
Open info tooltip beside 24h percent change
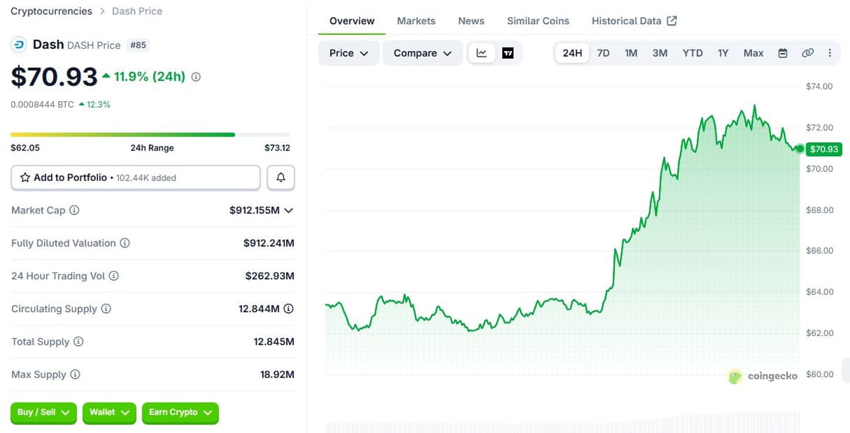tap(196, 76)
